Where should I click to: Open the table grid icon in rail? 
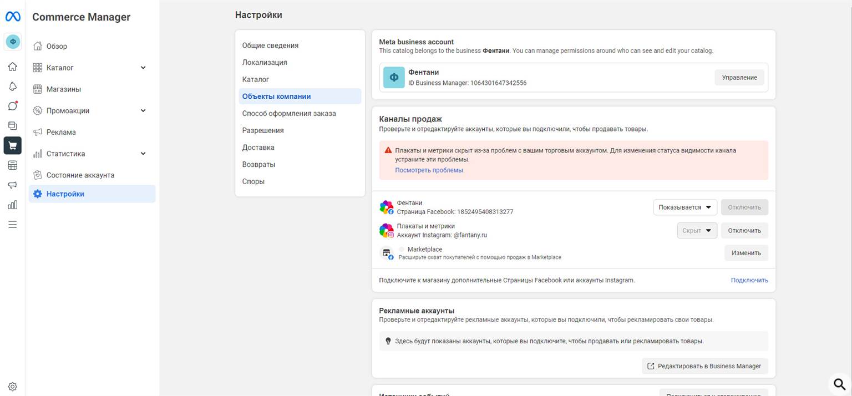point(13,165)
